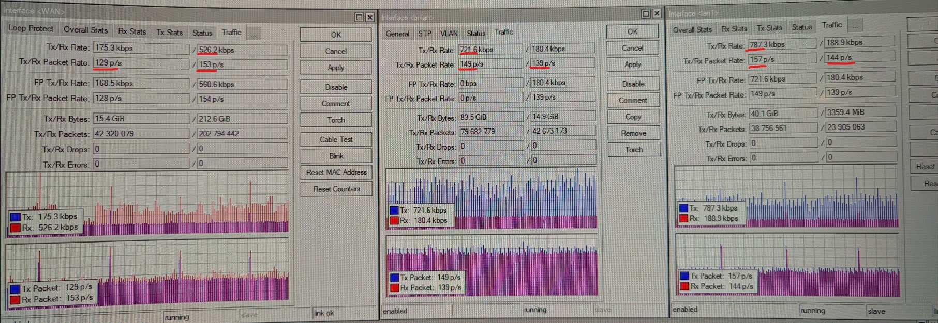Run Cable Test on WAN interface
Viewport: 938px width, 323px height.
[x=336, y=139]
